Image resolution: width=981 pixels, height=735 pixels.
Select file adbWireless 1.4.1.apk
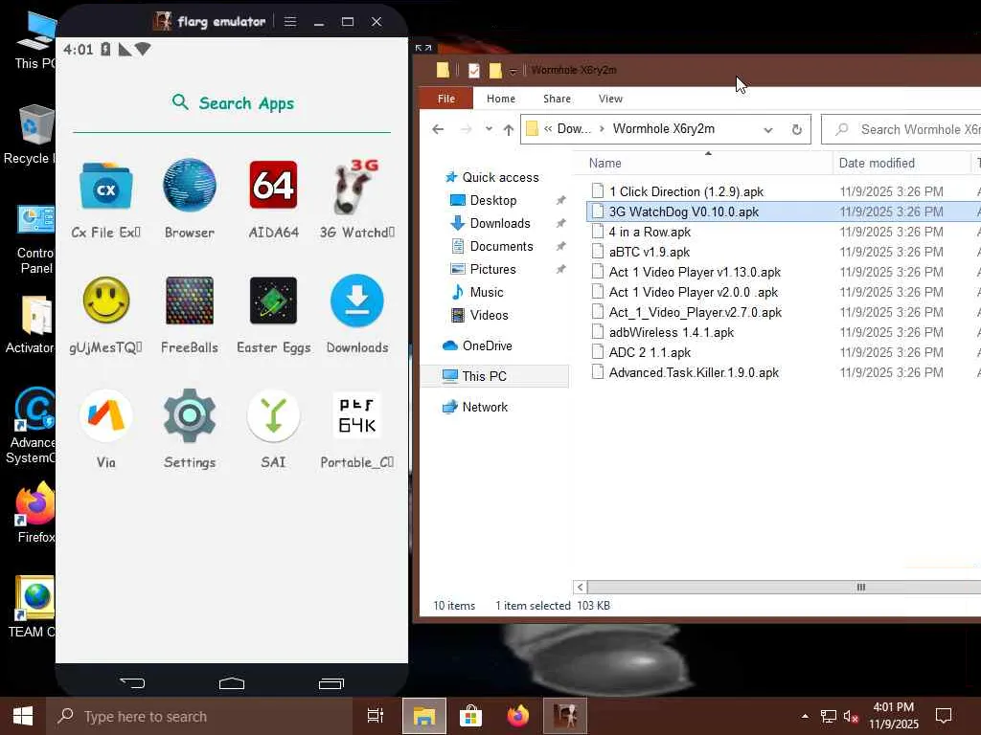click(672, 332)
